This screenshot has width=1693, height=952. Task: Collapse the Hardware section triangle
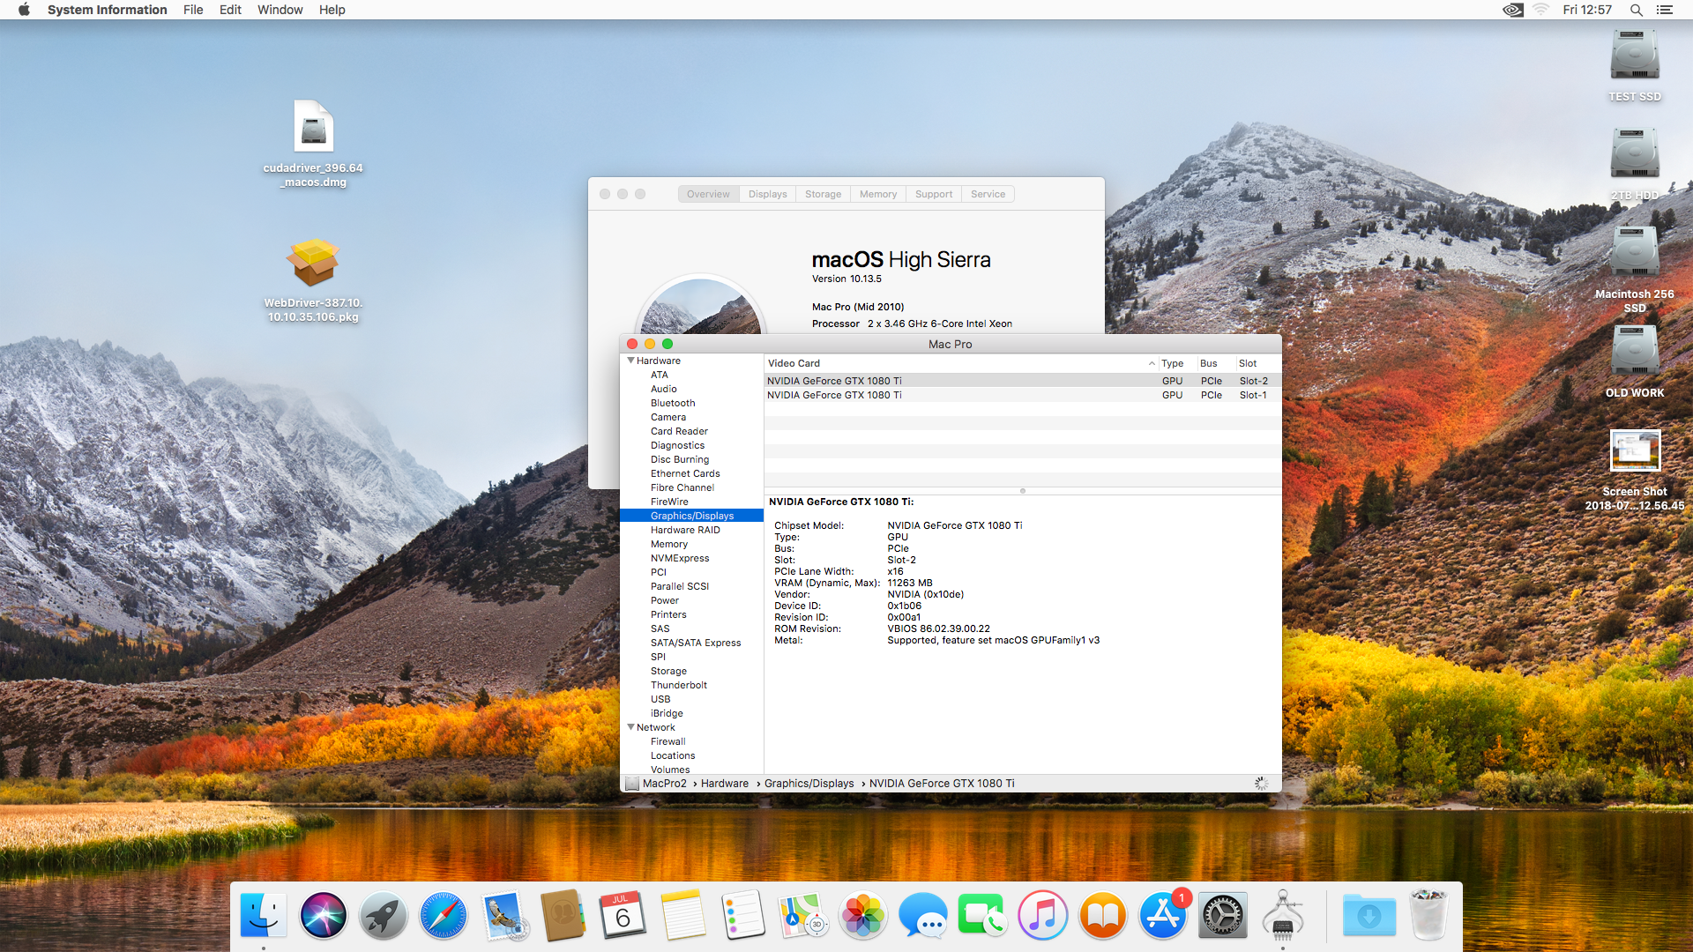click(x=630, y=361)
